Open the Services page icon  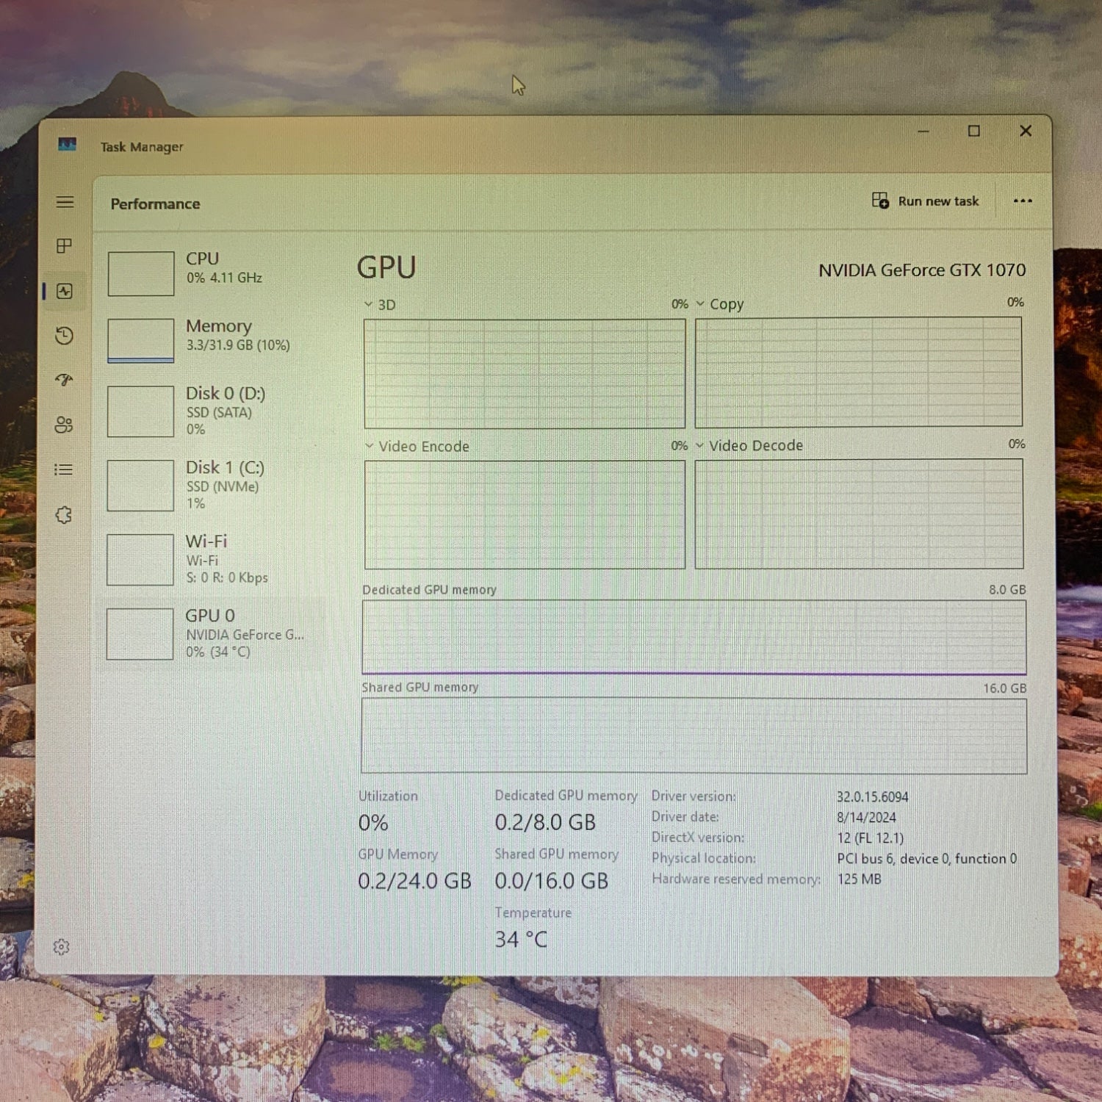click(x=64, y=515)
